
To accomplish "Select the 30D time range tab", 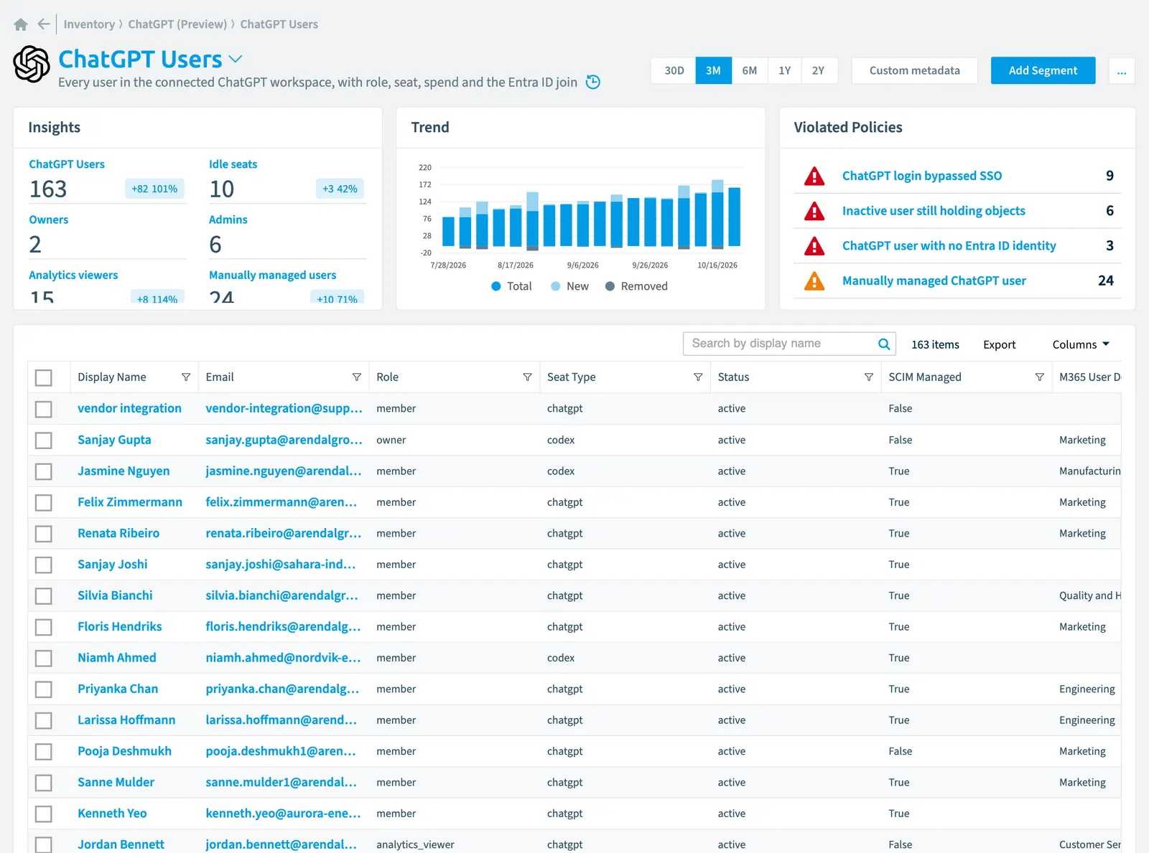I will coord(674,70).
